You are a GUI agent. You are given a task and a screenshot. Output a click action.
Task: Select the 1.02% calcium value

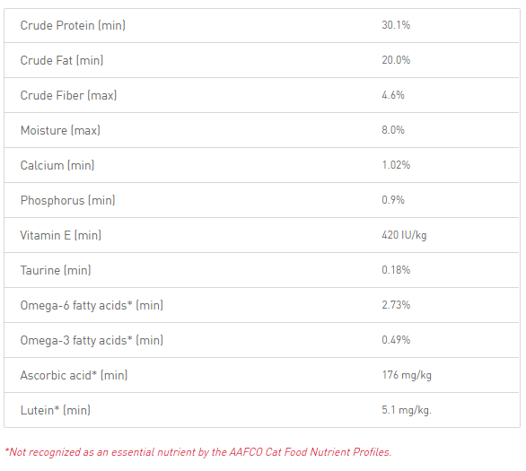(x=396, y=165)
